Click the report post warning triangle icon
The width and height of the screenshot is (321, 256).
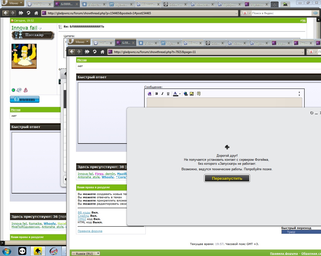click(26, 90)
